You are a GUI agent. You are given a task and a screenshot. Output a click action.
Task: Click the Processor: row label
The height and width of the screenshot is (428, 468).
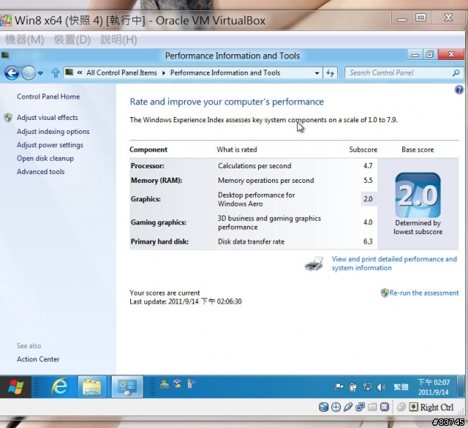point(148,166)
